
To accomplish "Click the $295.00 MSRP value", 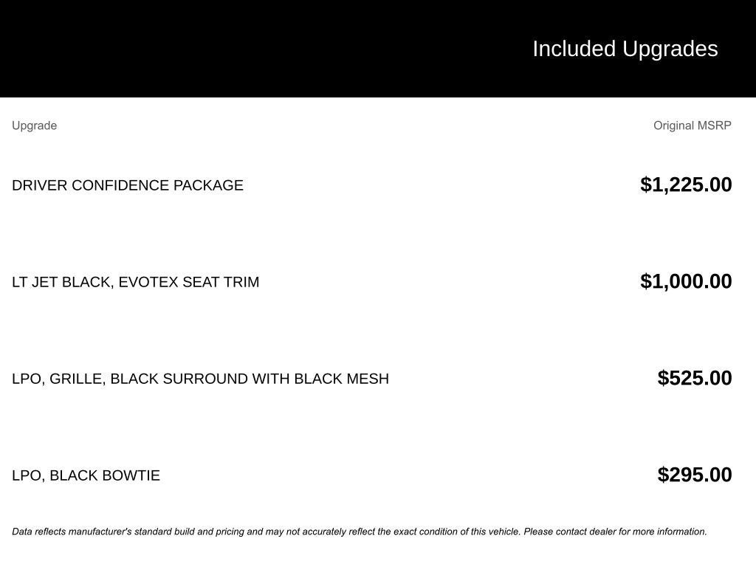I will [694, 475].
